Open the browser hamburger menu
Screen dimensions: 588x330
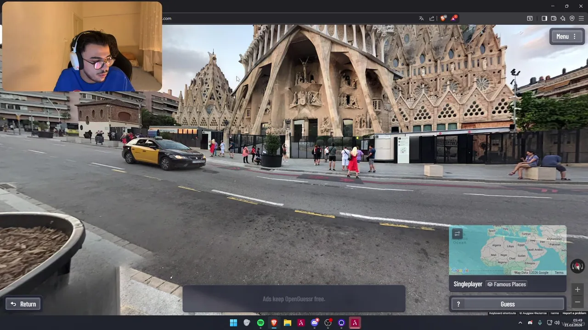coord(582,18)
